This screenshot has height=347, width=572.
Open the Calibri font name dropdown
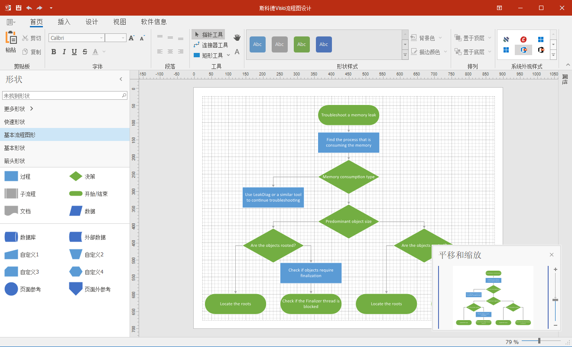tap(101, 38)
